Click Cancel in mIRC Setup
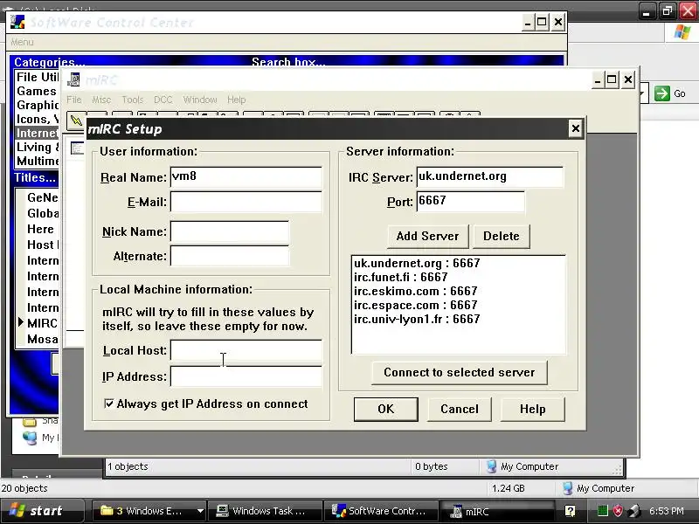Image resolution: width=699 pixels, height=524 pixels. pos(460,409)
